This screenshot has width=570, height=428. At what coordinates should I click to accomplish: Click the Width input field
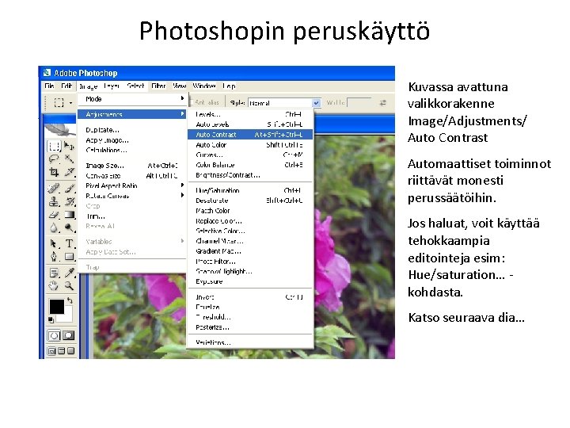click(359, 102)
